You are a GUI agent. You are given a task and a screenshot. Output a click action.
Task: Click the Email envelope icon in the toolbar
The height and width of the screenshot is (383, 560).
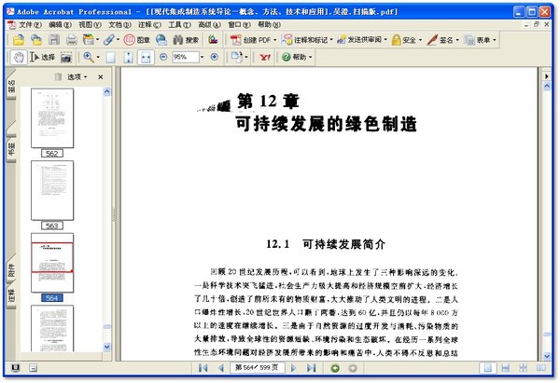[89, 39]
